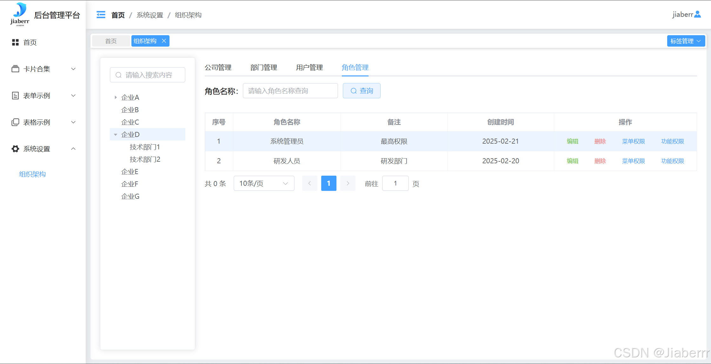Viewport: 711px width, 364px height.
Task: Open the 标签管理 dropdown button
Action: point(686,41)
